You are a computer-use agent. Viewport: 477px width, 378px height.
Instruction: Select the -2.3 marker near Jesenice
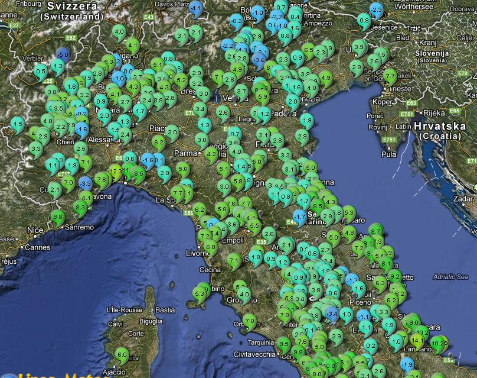(376, 9)
